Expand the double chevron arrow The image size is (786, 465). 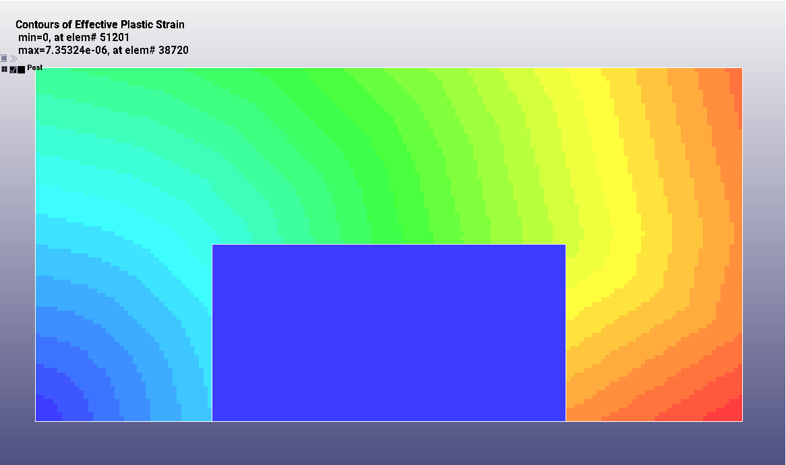point(13,59)
